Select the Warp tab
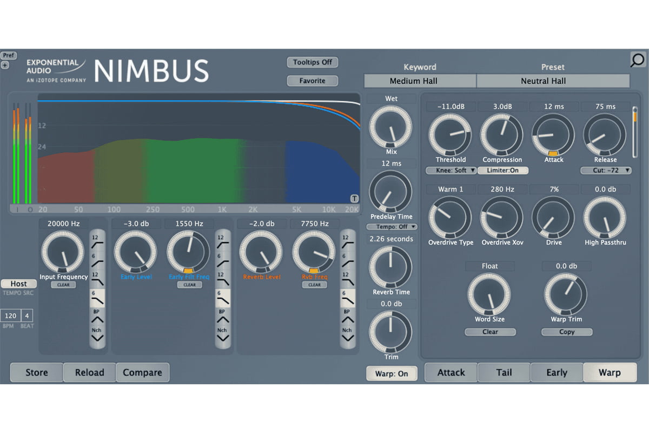Image resolution: width=649 pixels, height=433 pixels. pyautogui.click(x=610, y=372)
